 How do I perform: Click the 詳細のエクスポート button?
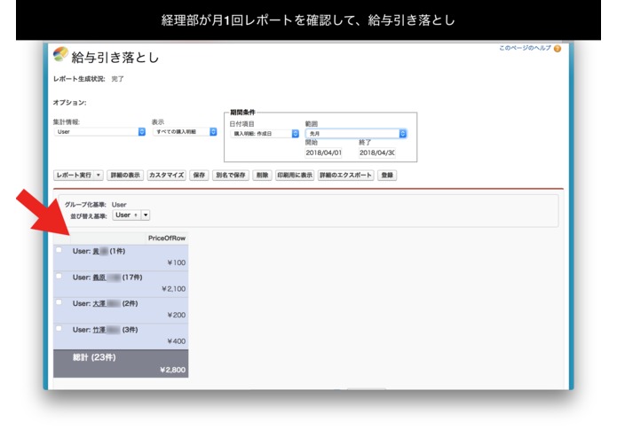(345, 176)
